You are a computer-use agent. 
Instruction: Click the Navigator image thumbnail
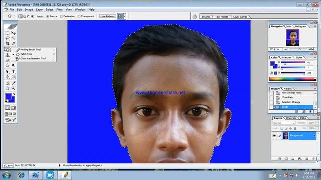click(293, 38)
